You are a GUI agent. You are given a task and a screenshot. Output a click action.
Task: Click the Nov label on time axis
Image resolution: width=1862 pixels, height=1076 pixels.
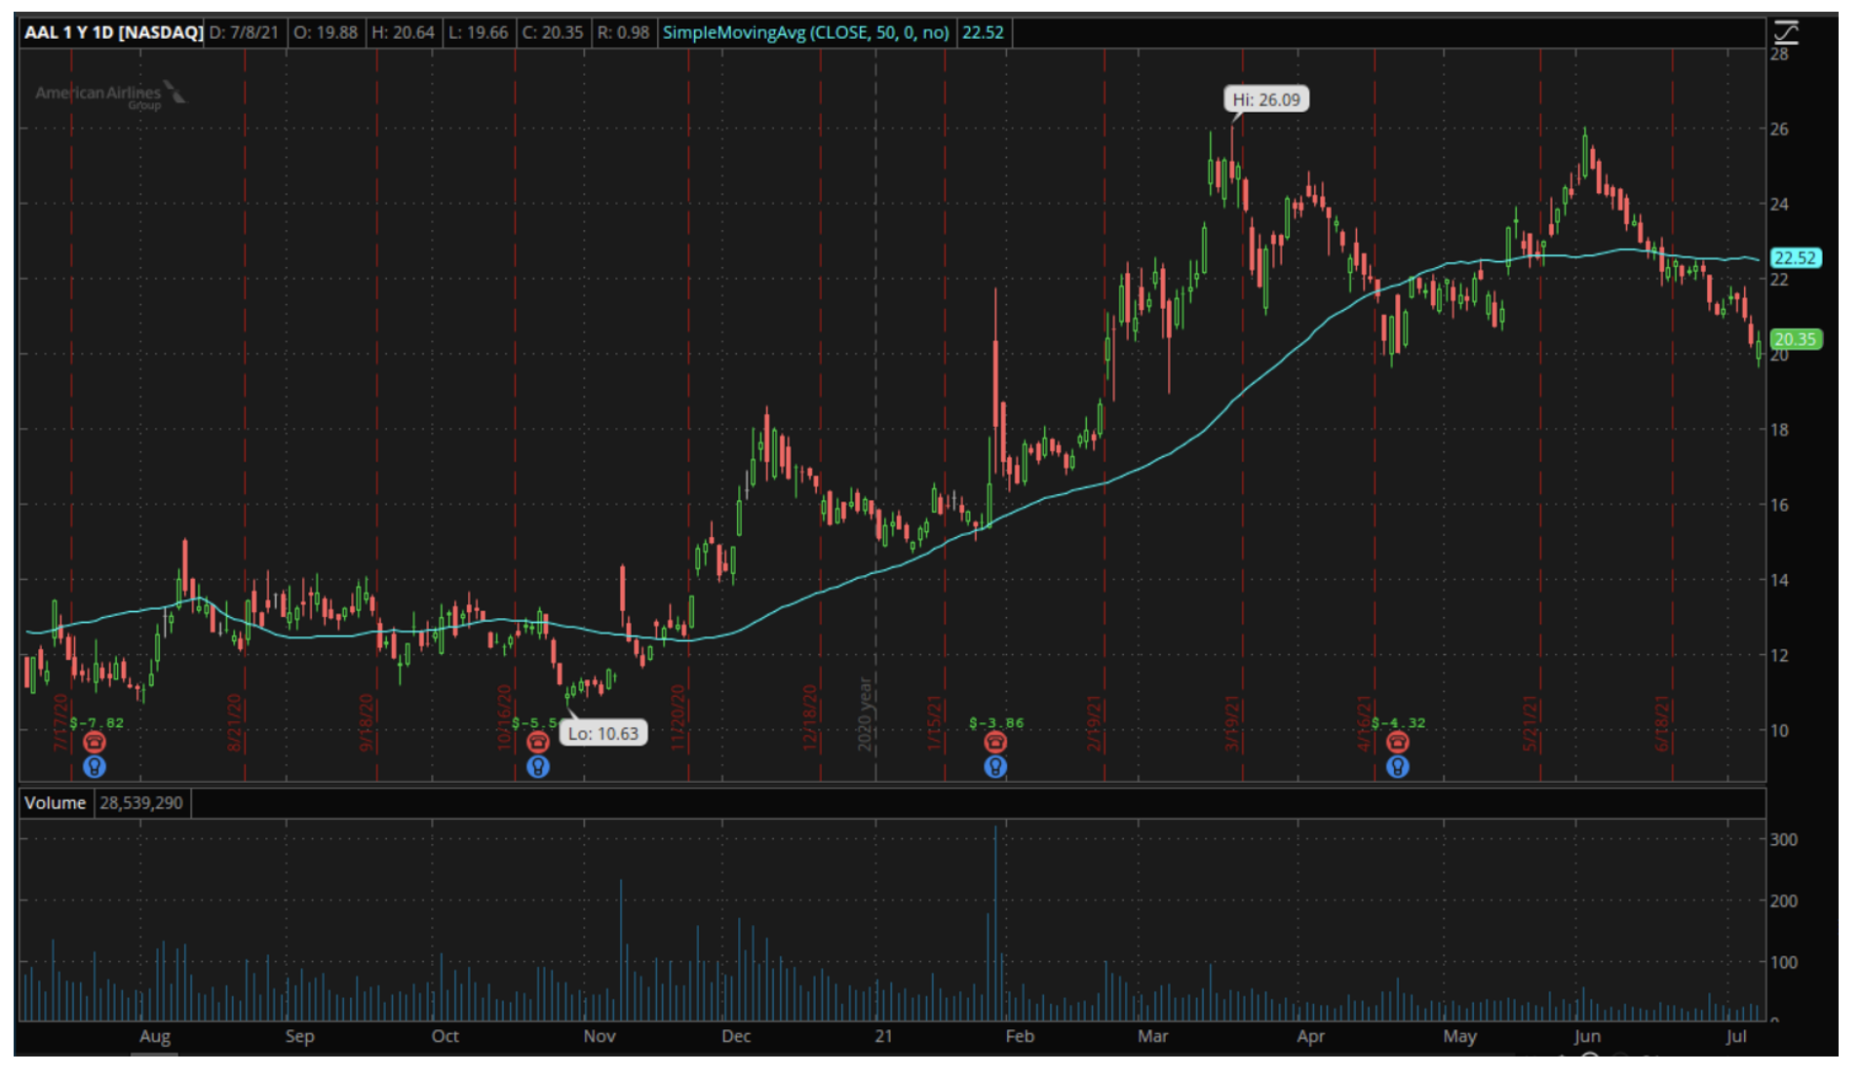click(x=600, y=1036)
